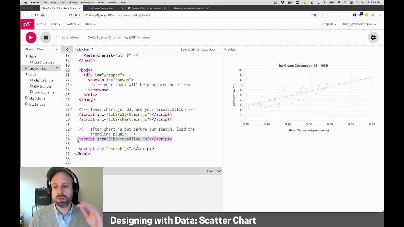Open d3v6min.js in the libs folder

41,86
